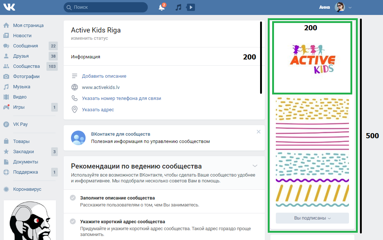Open Моя страница menu item

pos(28,25)
